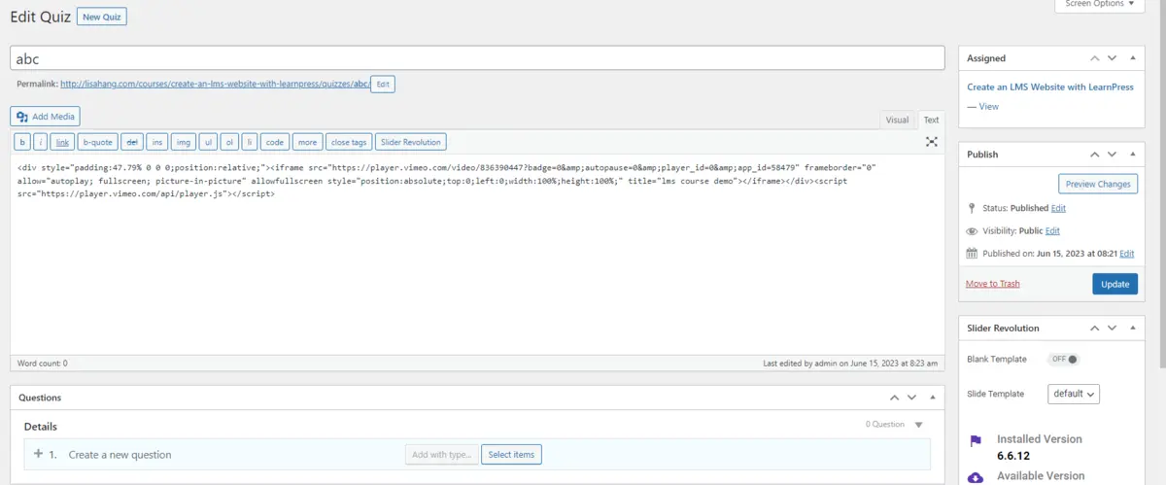The height and width of the screenshot is (485, 1166).
Task: Insert ol list tag
Action: (229, 142)
